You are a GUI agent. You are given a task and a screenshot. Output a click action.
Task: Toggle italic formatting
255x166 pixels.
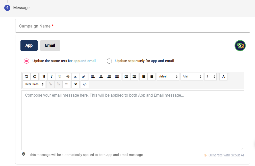(x=52, y=76)
